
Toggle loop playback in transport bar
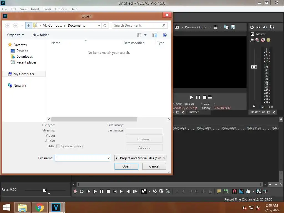pyautogui.click(x=82, y=191)
